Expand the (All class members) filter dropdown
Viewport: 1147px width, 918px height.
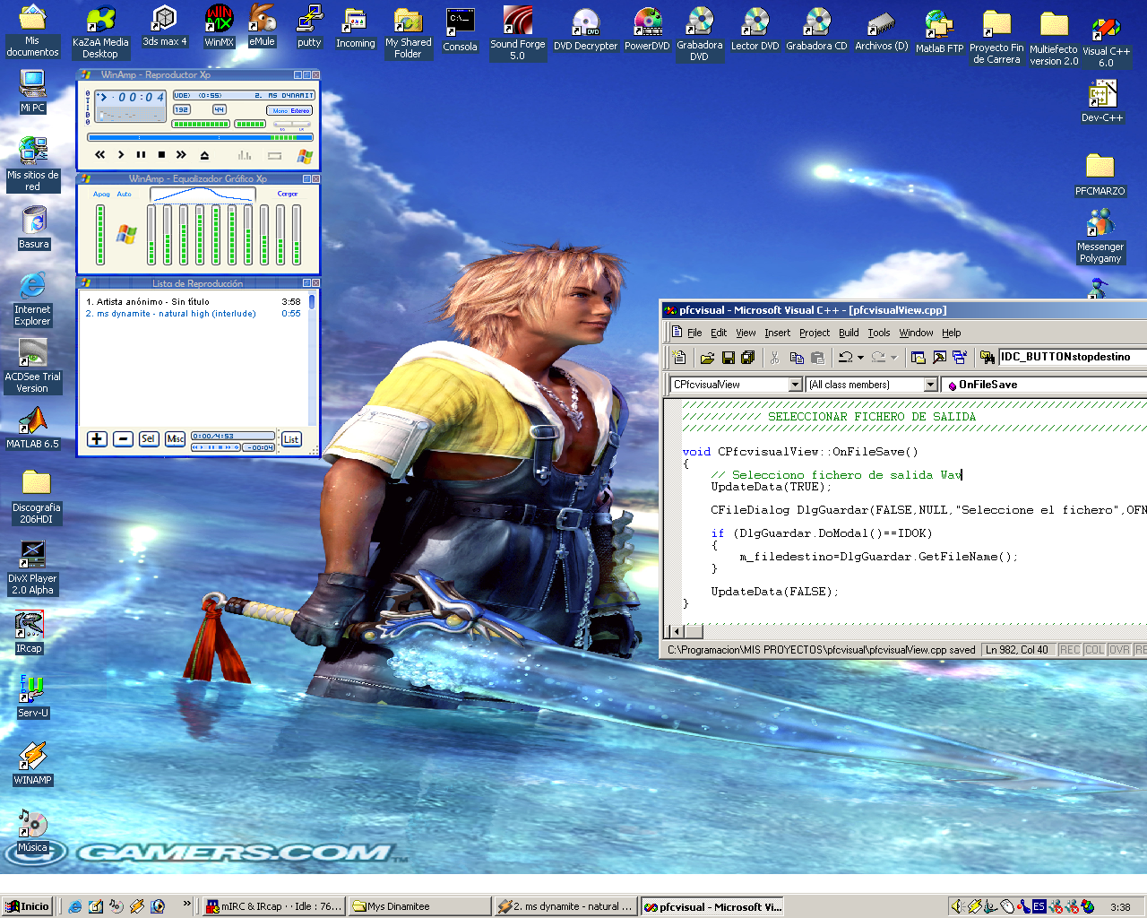[930, 385]
